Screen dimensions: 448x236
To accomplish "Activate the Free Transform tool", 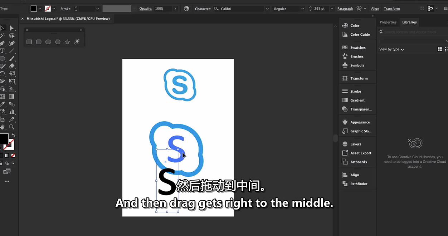I will [x=12, y=81].
